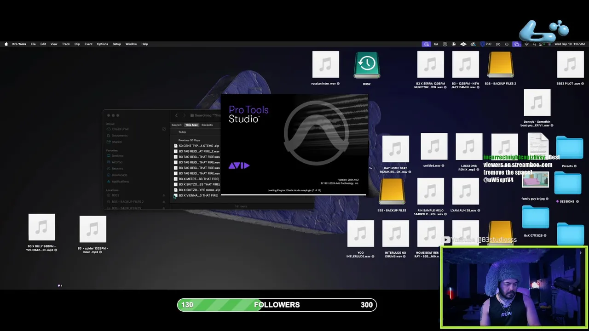This screenshot has width=589, height=331.
Task: Click the PLC shield menu bar icon
Action: [486, 44]
